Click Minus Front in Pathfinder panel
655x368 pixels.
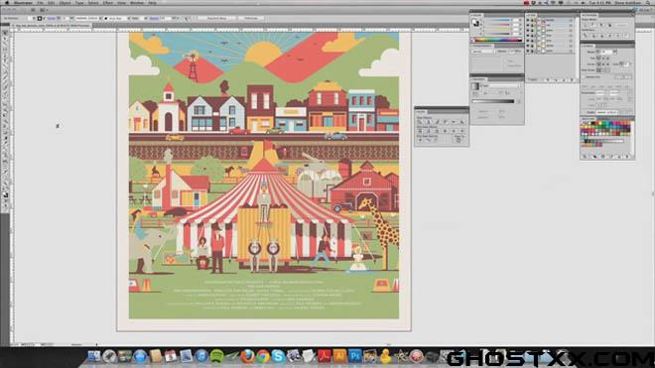point(592,25)
